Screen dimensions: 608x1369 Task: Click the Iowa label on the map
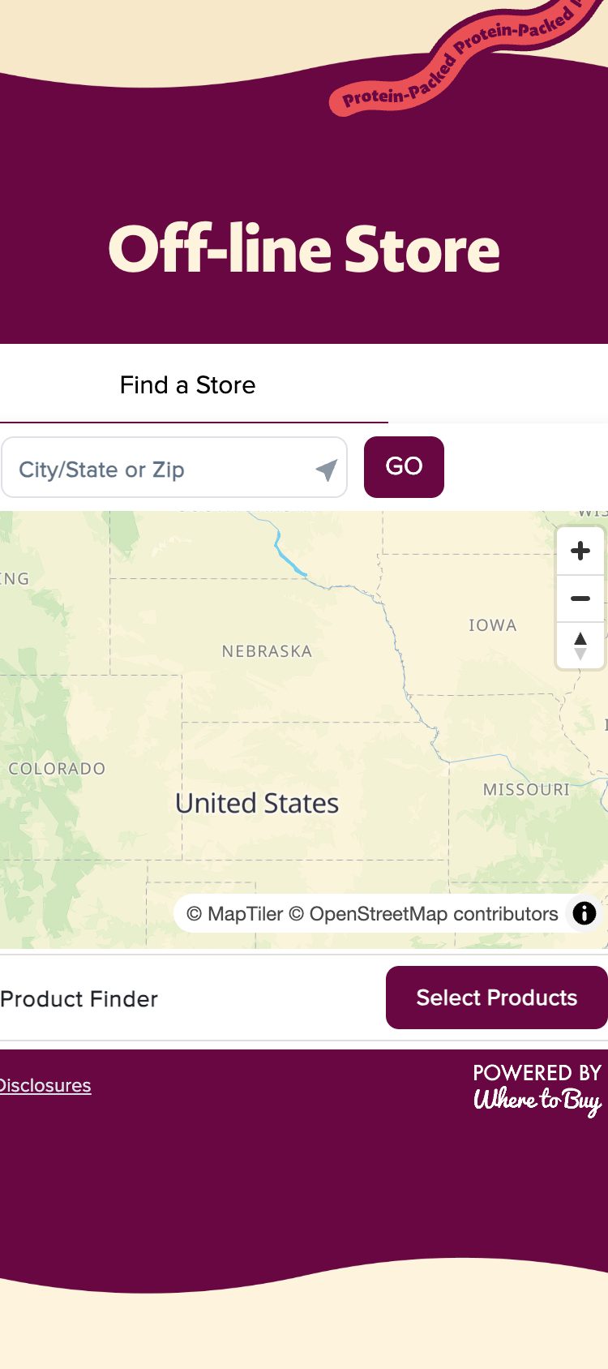[492, 625]
